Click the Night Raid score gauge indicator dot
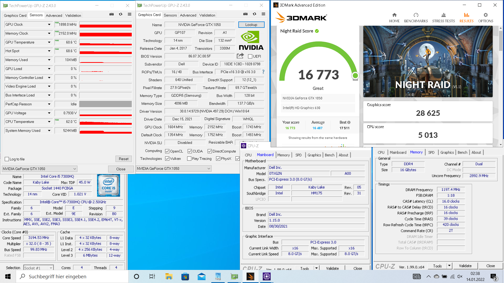This screenshot has height=283, width=504. point(355,76)
